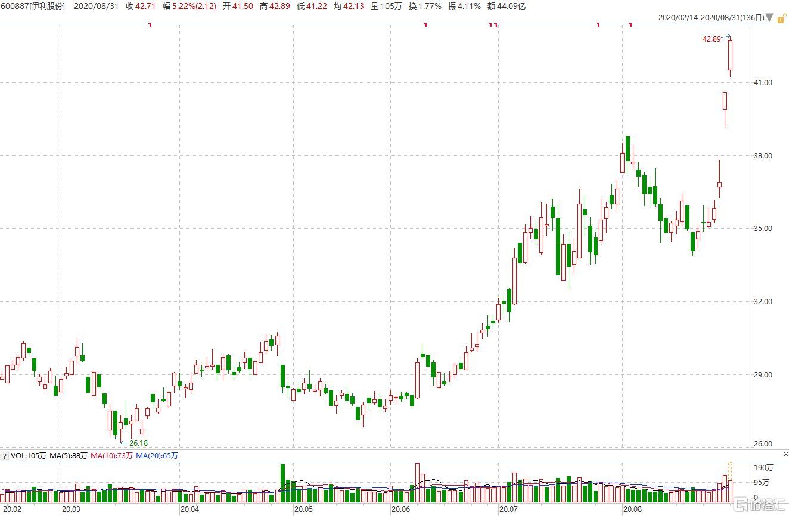Click the low price 低 41.22
Screen dimensions: 789x516
click(311, 6)
